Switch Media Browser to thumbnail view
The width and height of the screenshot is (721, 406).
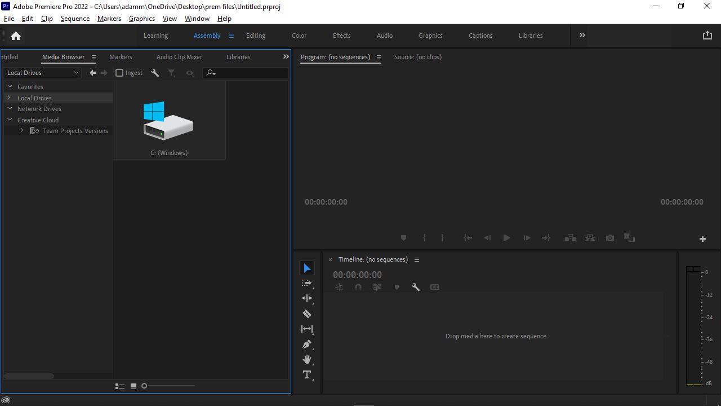click(133, 386)
